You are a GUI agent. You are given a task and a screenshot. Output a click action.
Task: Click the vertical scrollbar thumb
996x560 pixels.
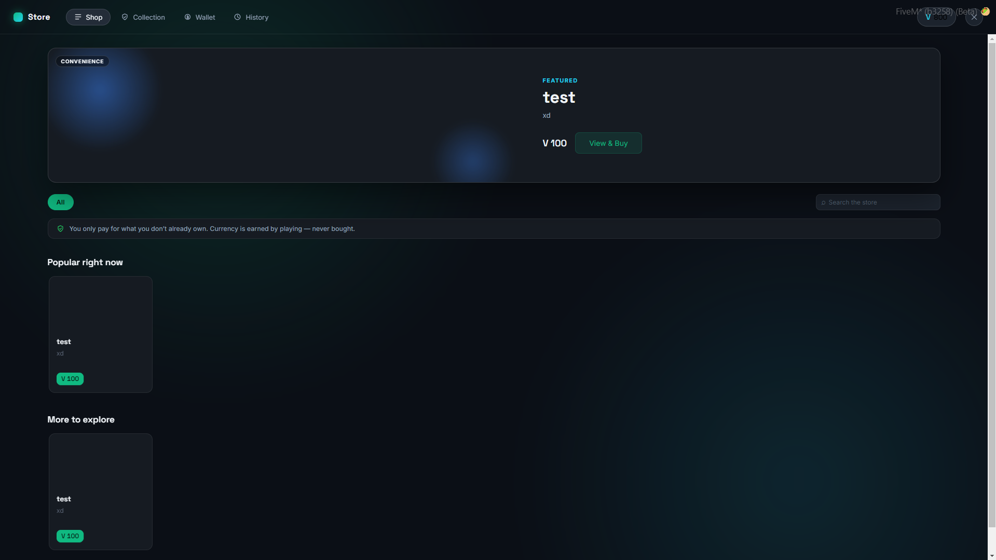992,285
